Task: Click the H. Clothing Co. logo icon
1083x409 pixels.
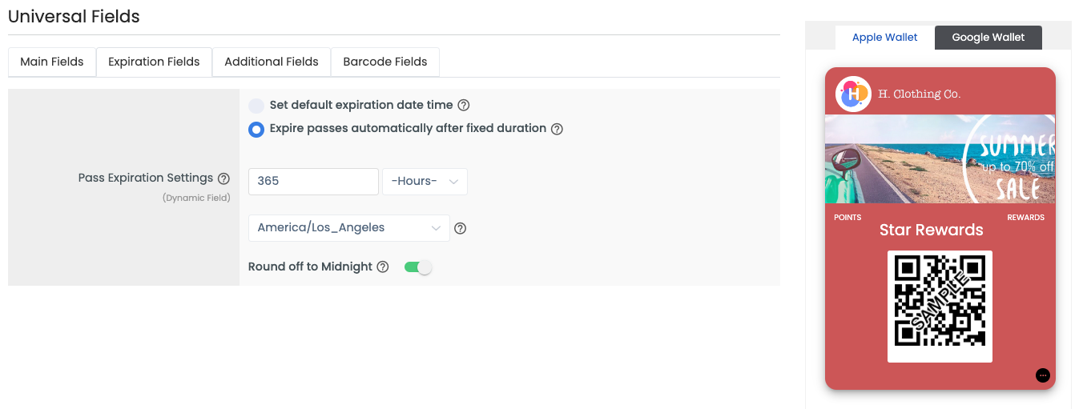Action: pos(853,94)
